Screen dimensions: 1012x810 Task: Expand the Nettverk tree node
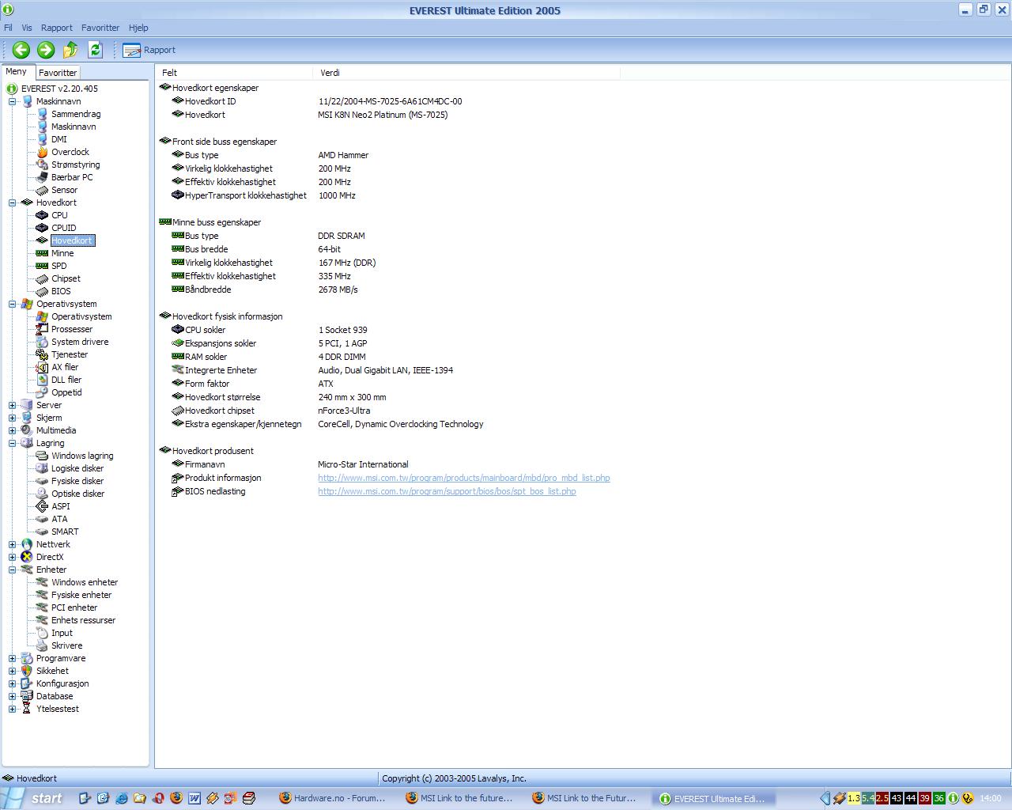pos(13,544)
